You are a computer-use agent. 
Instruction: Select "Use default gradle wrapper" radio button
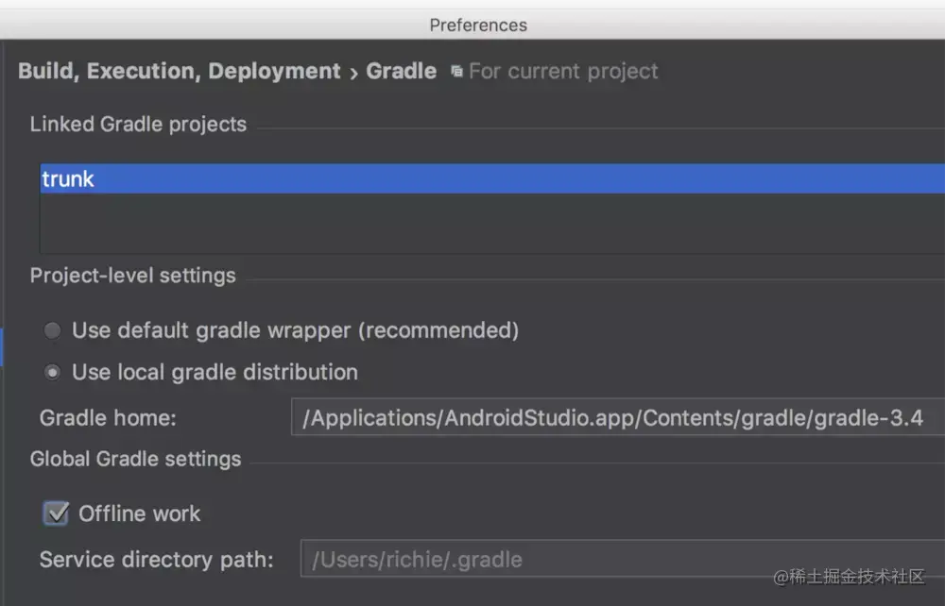coord(54,330)
